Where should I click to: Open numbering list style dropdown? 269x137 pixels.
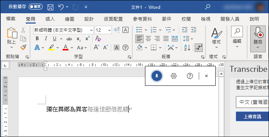160,30
